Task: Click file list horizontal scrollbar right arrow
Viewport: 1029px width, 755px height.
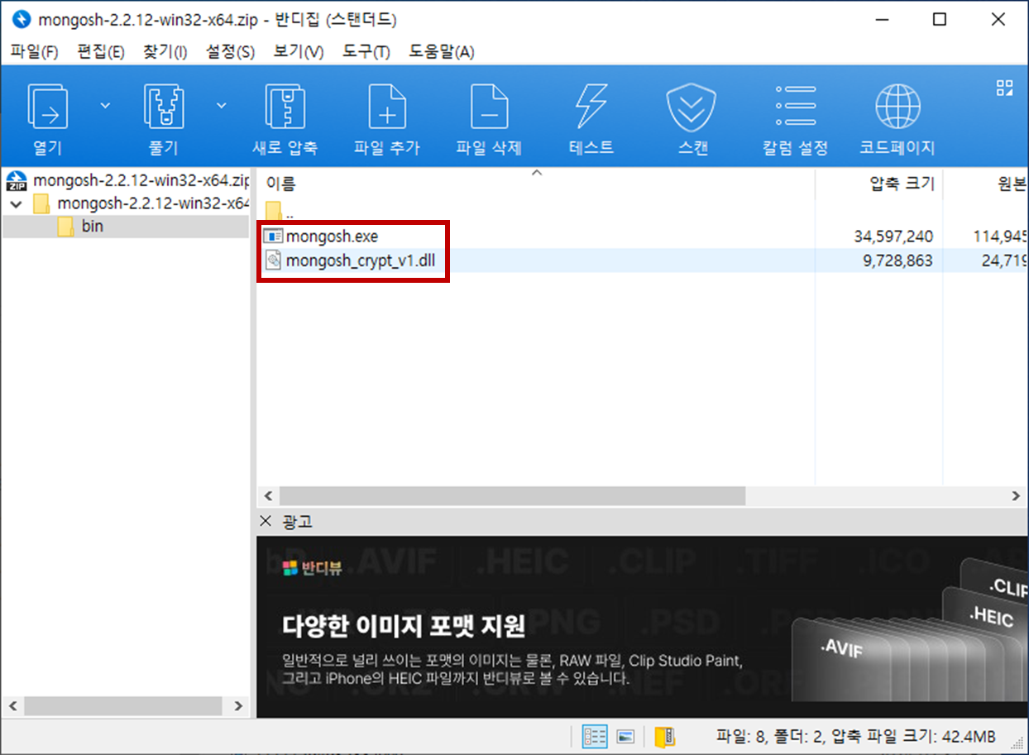Action: click(1016, 495)
